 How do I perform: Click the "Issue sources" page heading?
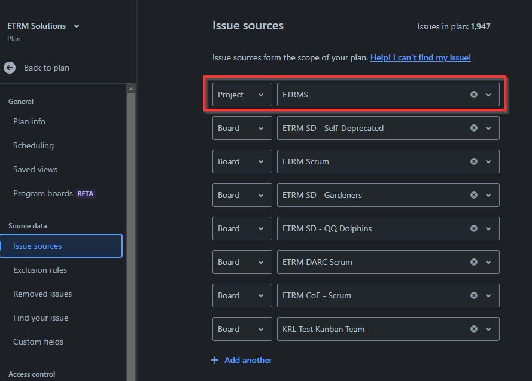click(248, 26)
